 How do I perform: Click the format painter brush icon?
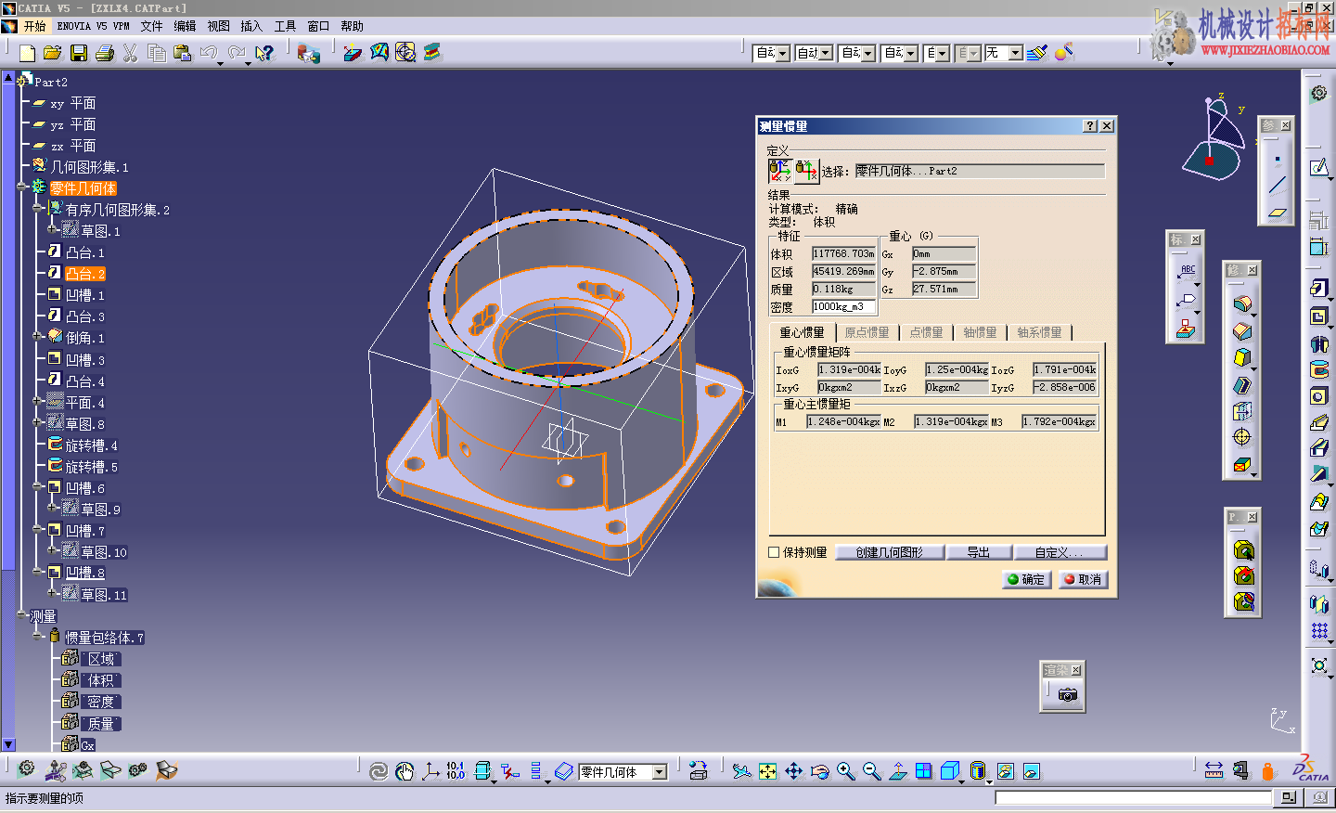1038,53
